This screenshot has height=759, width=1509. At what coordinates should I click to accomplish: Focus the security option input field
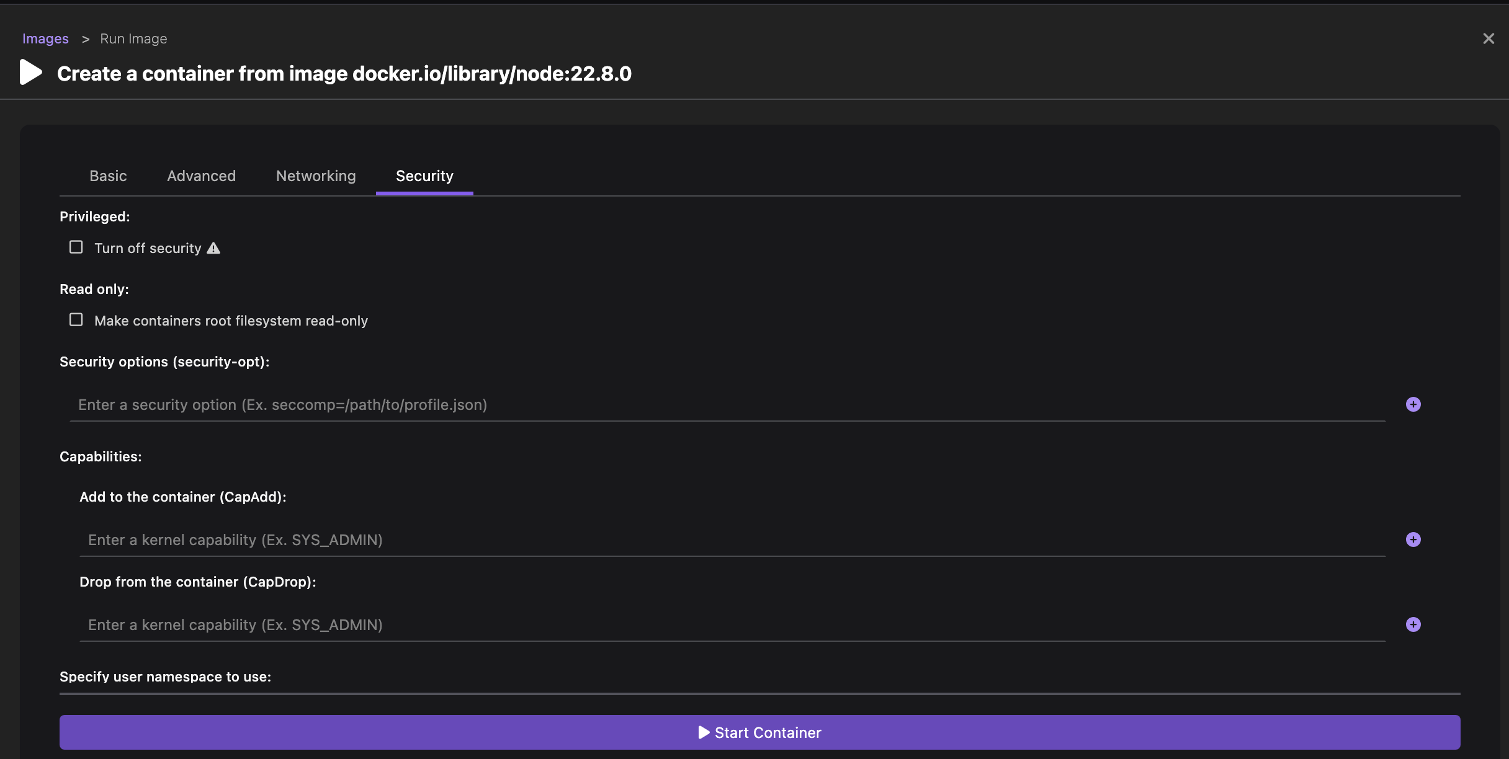pos(726,405)
